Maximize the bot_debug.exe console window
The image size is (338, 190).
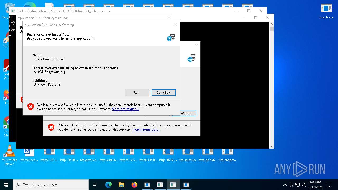click(x=248, y=11)
